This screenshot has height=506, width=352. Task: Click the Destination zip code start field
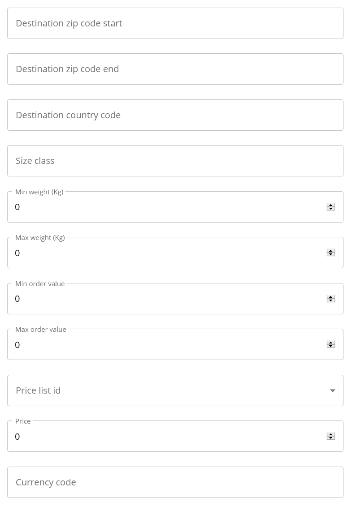click(175, 23)
